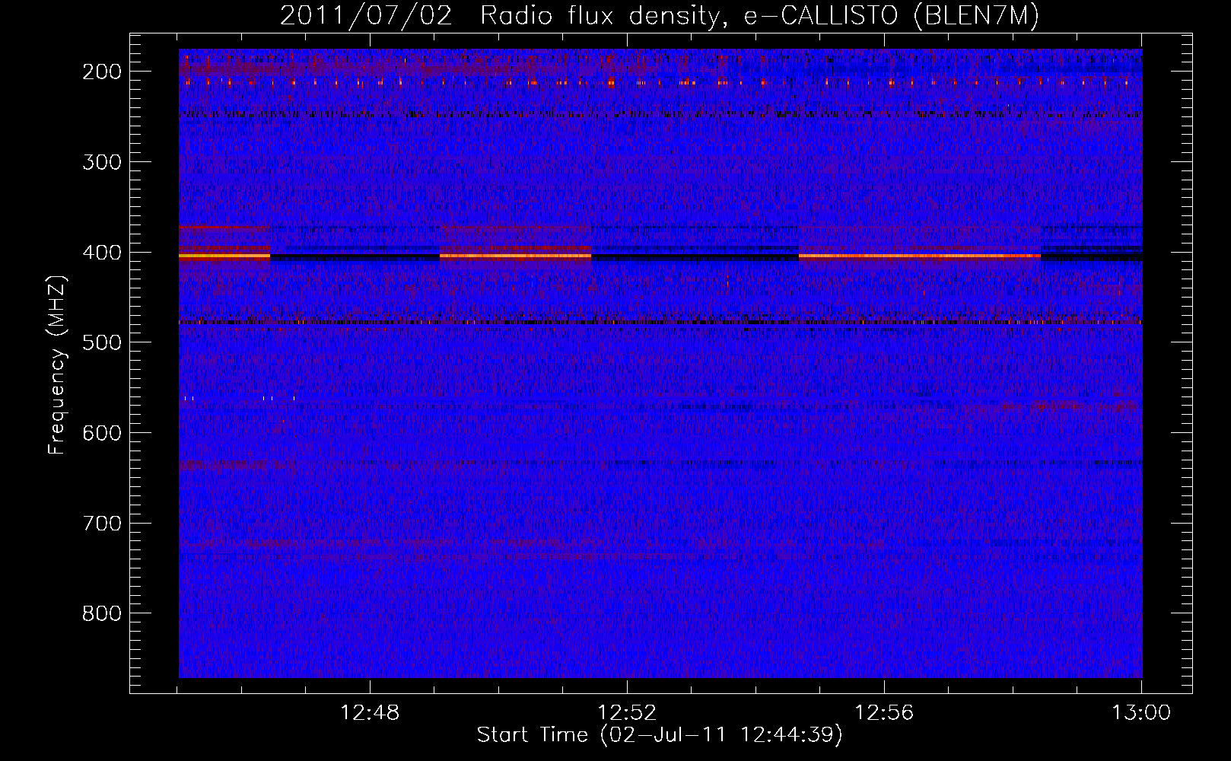Image resolution: width=1231 pixels, height=761 pixels.
Task: Click the 500 frequency tick label
Action: point(102,342)
